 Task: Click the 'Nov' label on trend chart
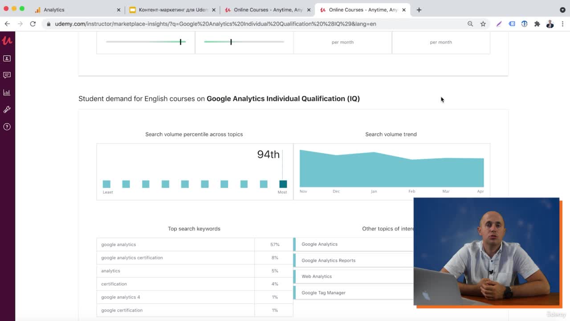303,191
